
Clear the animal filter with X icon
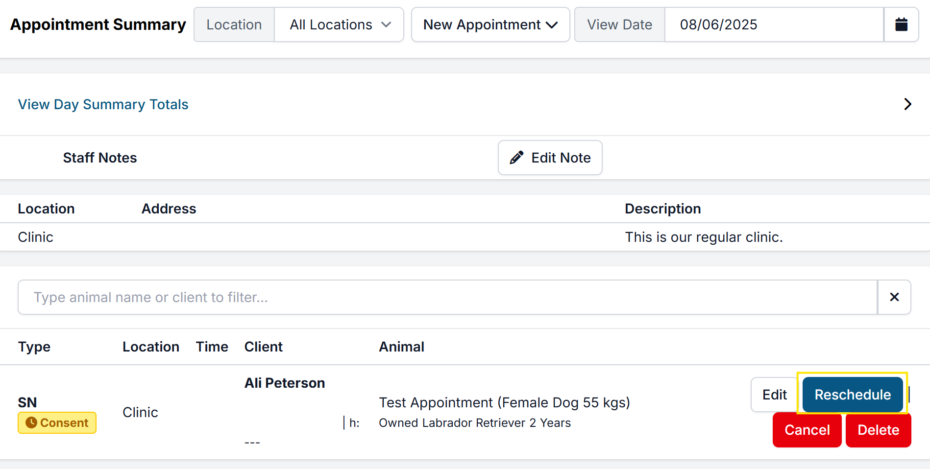tap(894, 297)
